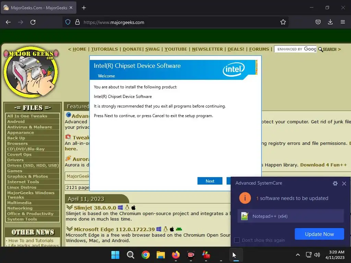
Task: Open the volume tray icon
Action: click(317, 255)
